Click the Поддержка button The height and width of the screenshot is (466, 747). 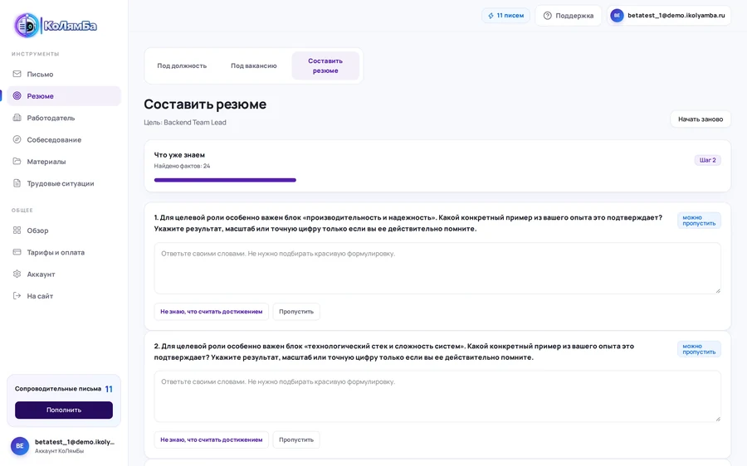pos(569,16)
